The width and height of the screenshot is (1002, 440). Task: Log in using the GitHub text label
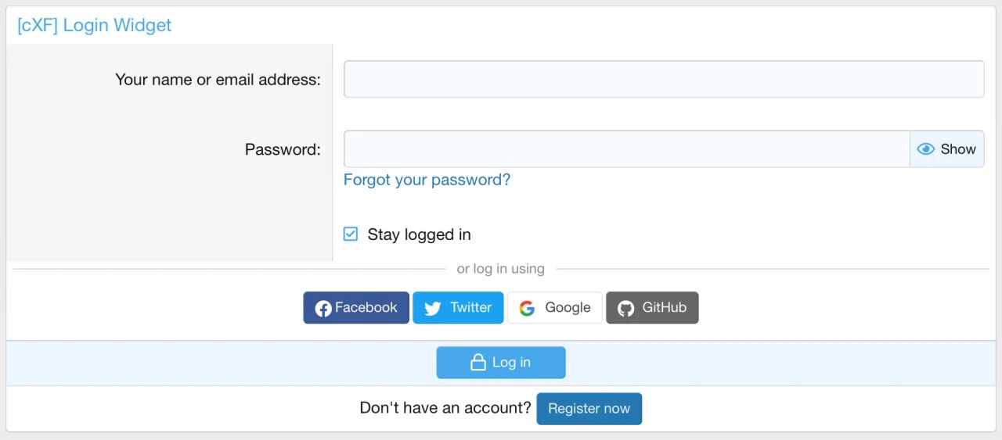tap(664, 308)
